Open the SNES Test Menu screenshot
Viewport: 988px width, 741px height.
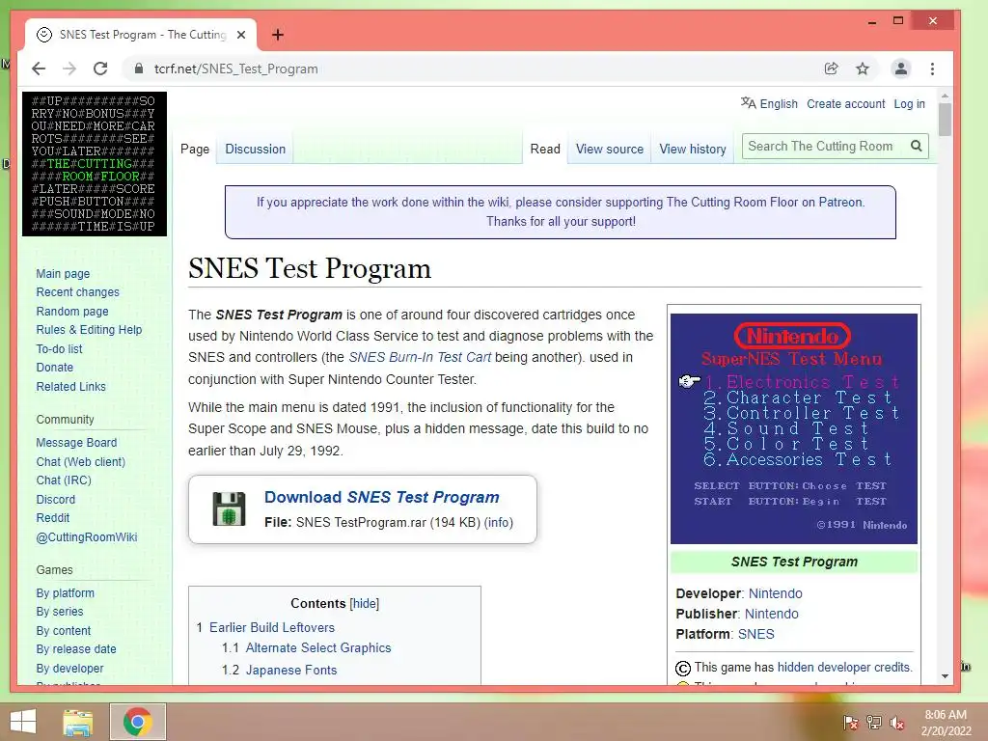click(794, 428)
